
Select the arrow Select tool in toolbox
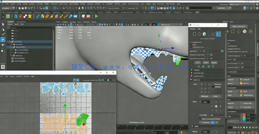(3, 24)
